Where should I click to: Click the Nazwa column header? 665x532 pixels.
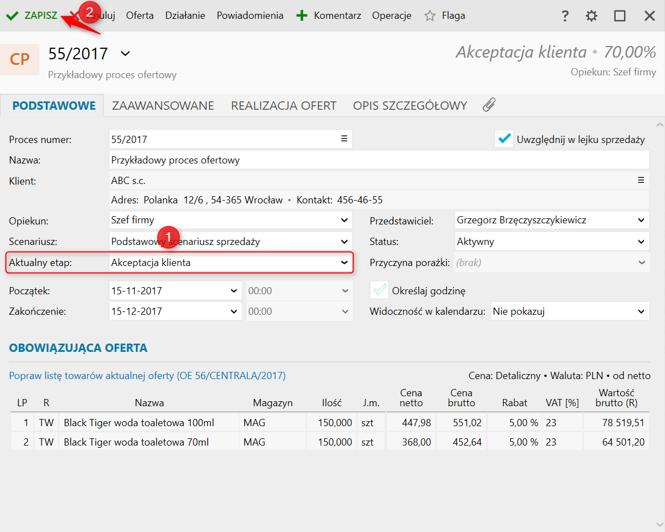click(149, 403)
